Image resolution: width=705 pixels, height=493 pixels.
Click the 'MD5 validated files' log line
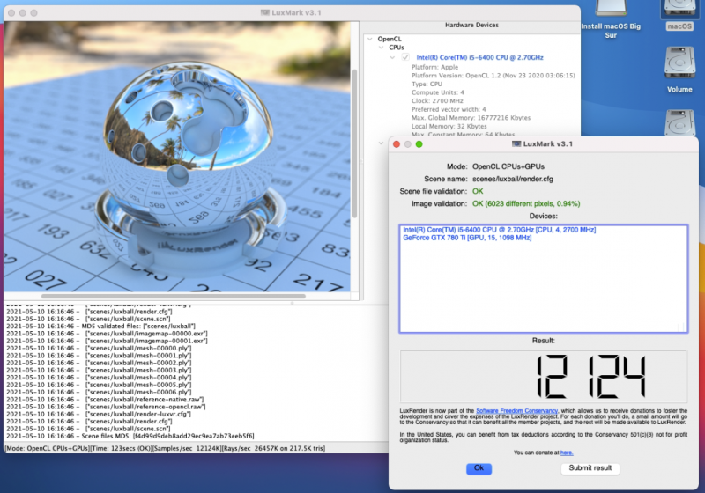[100, 327]
